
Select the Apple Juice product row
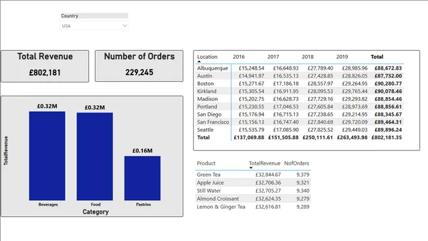pos(253,183)
